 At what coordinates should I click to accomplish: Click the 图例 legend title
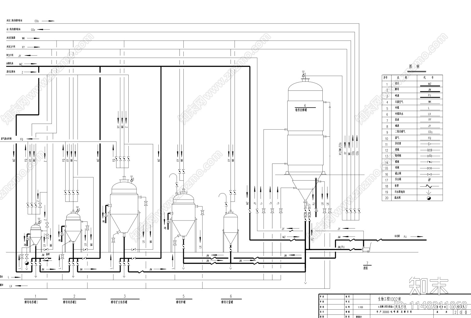pos(414,67)
